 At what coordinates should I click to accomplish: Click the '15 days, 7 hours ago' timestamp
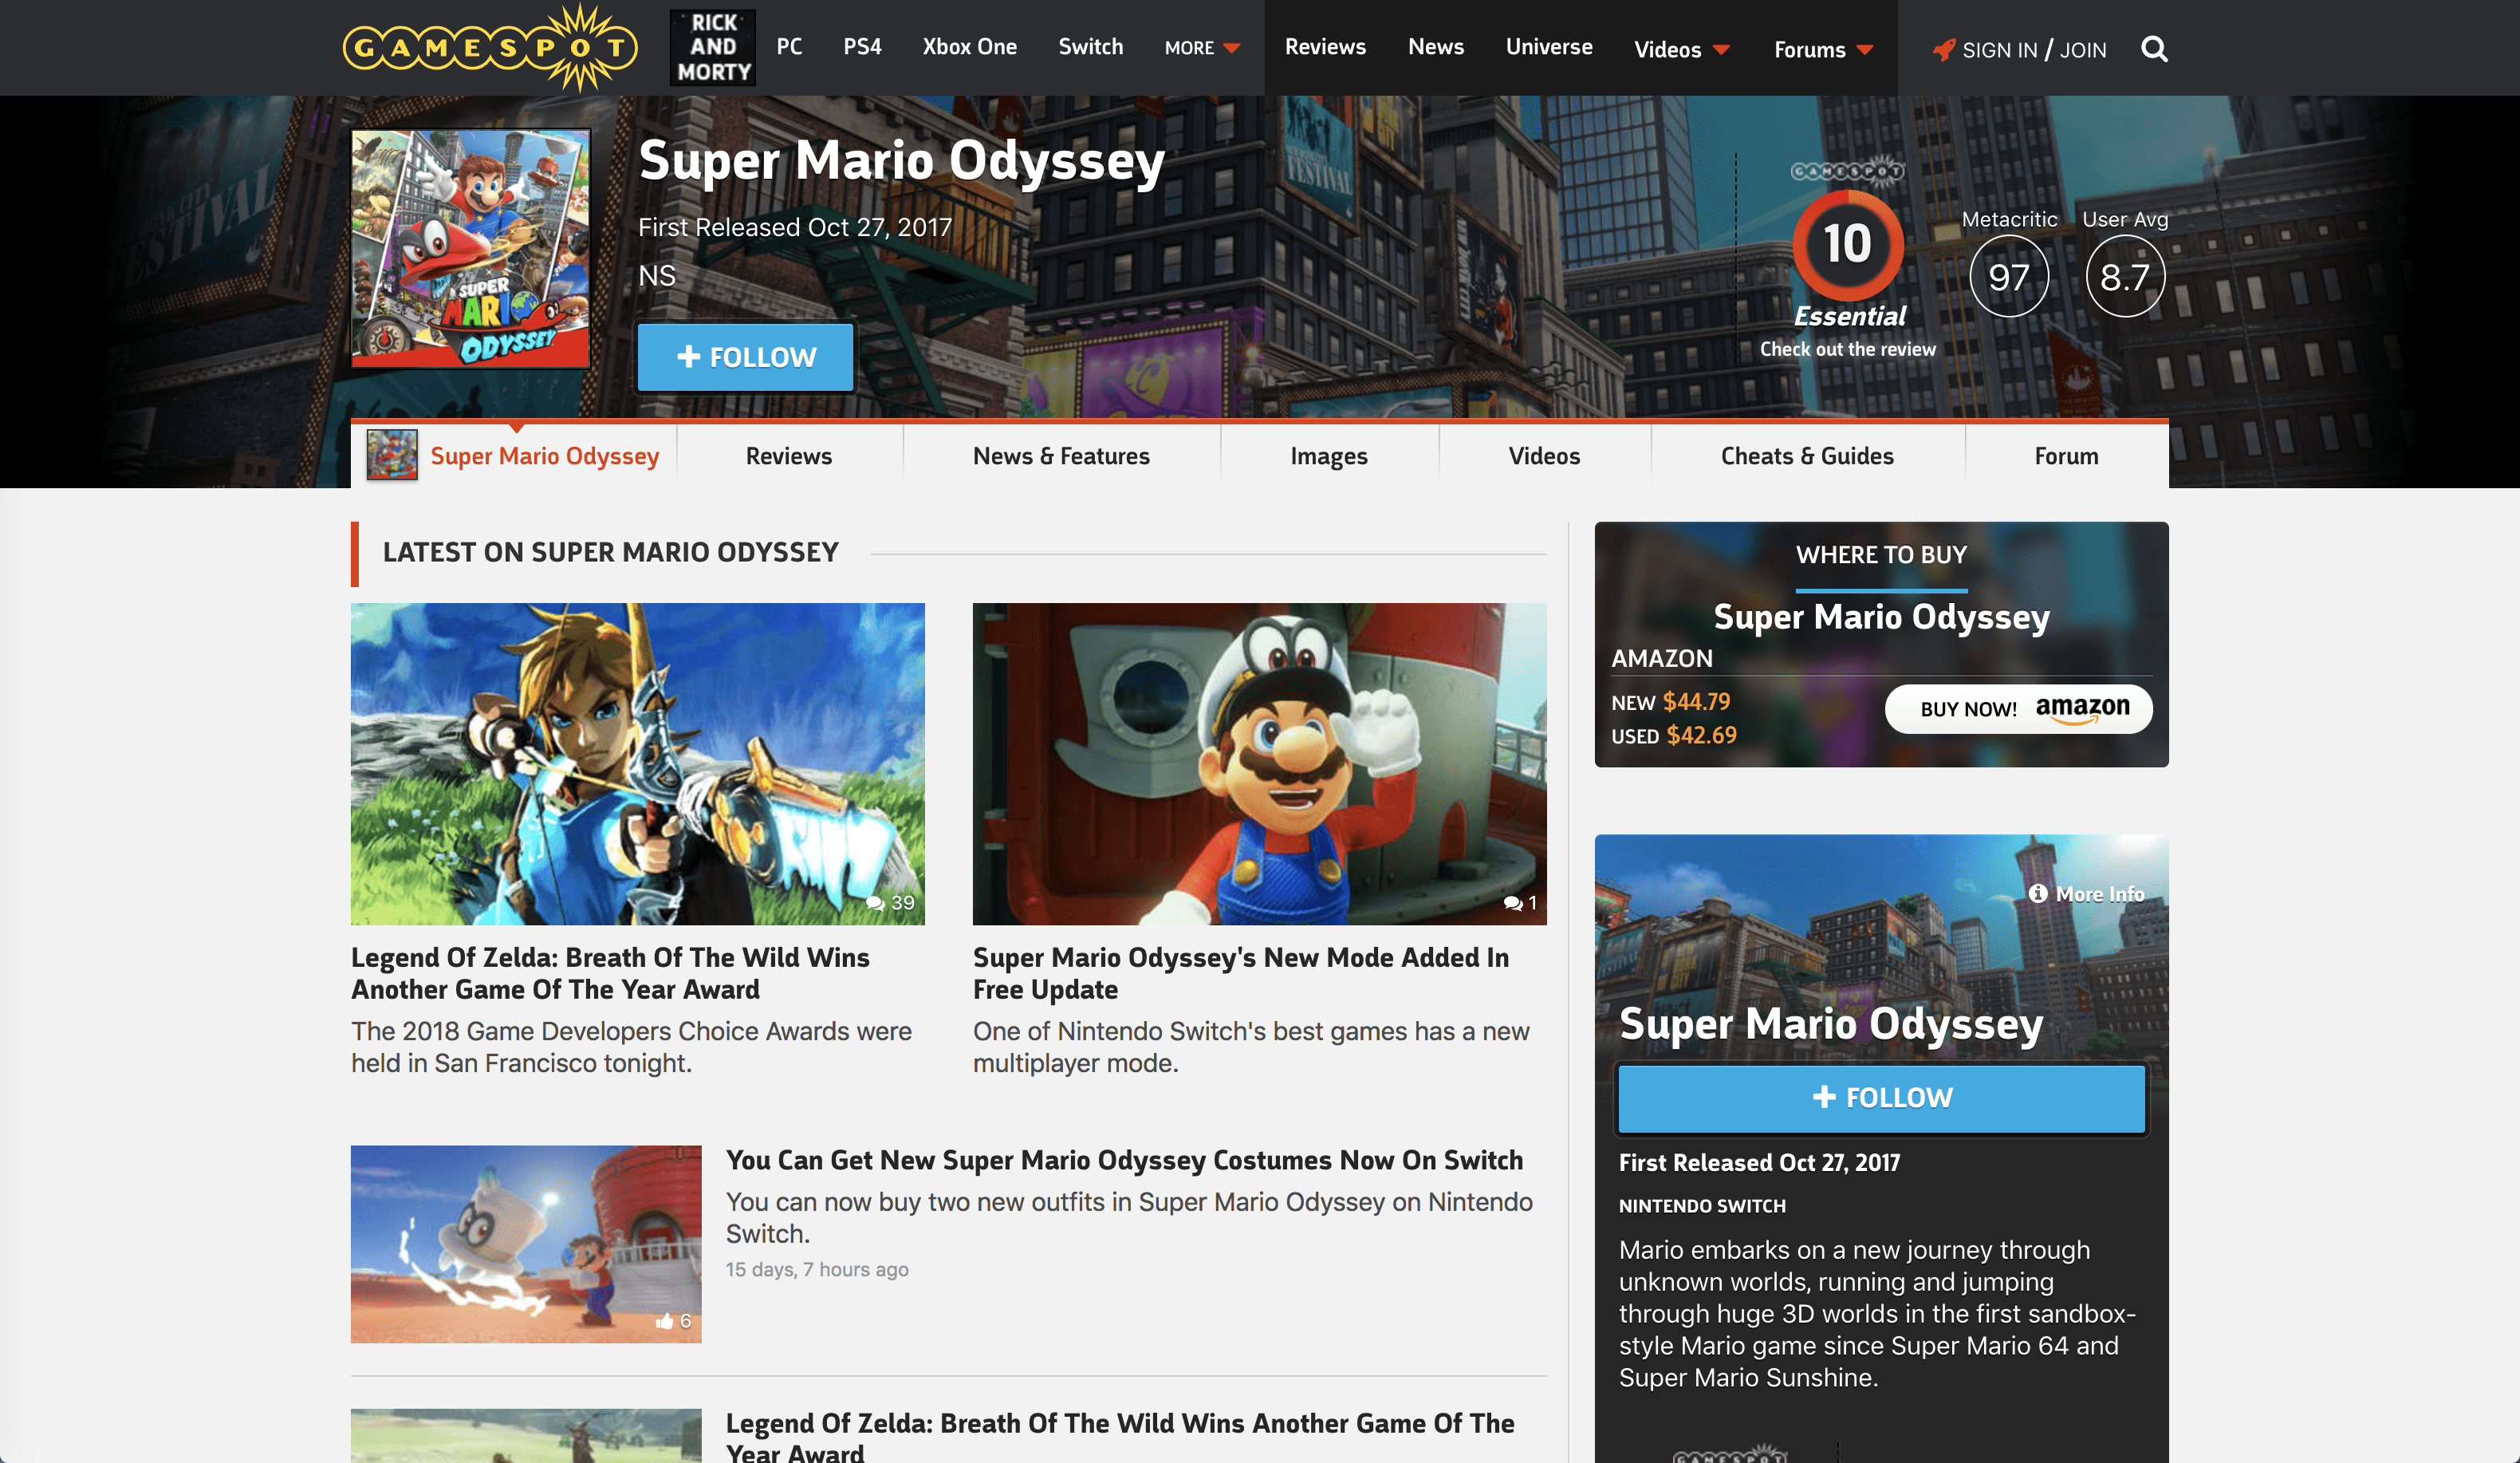(x=817, y=1269)
